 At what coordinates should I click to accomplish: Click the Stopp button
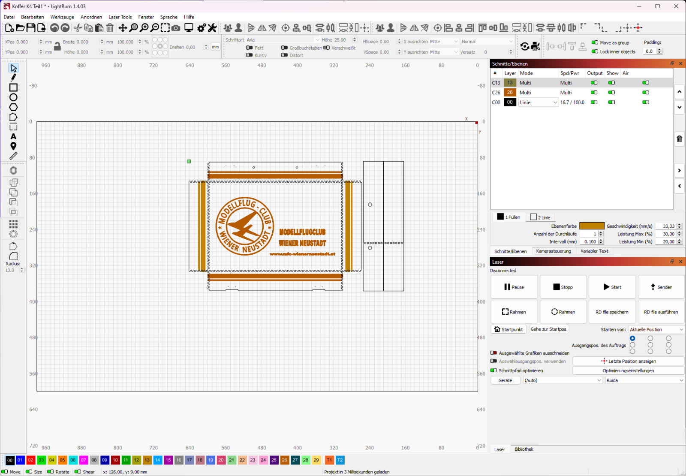563,287
